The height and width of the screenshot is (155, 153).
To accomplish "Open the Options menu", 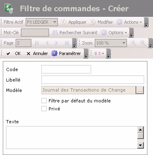I will (114, 33).
